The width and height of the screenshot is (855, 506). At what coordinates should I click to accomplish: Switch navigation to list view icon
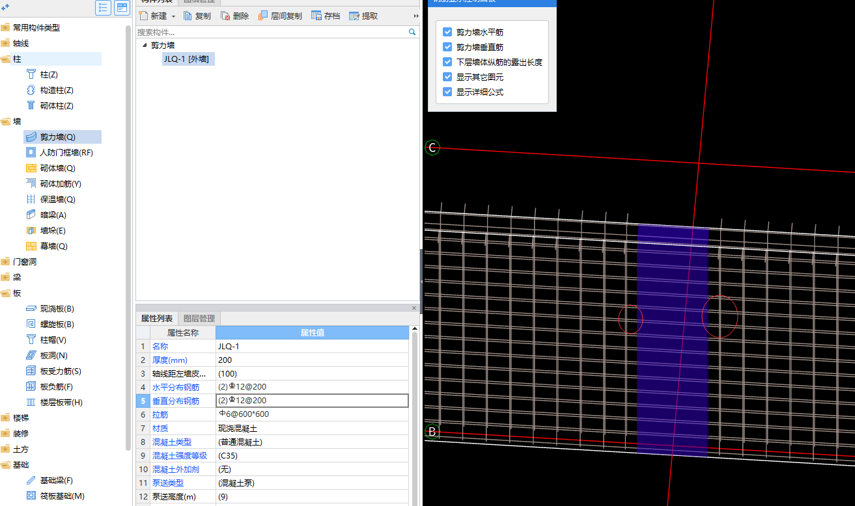[x=103, y=8]
